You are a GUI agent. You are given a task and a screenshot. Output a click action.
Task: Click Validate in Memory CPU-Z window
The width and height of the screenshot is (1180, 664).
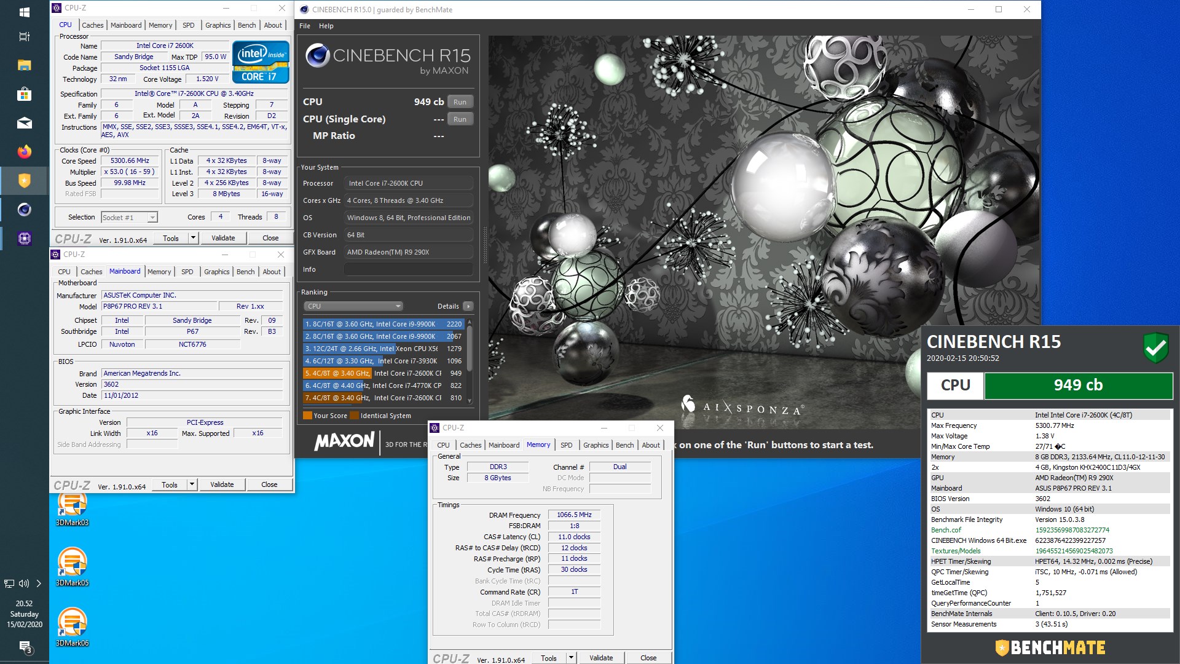click(x=601, y=658)
